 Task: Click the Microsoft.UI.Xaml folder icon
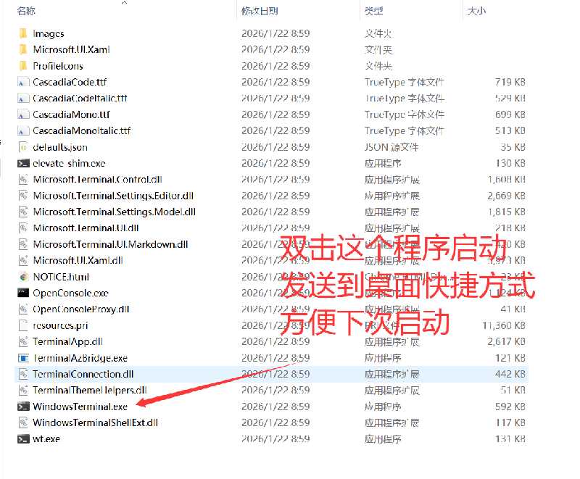pos(23,49)
